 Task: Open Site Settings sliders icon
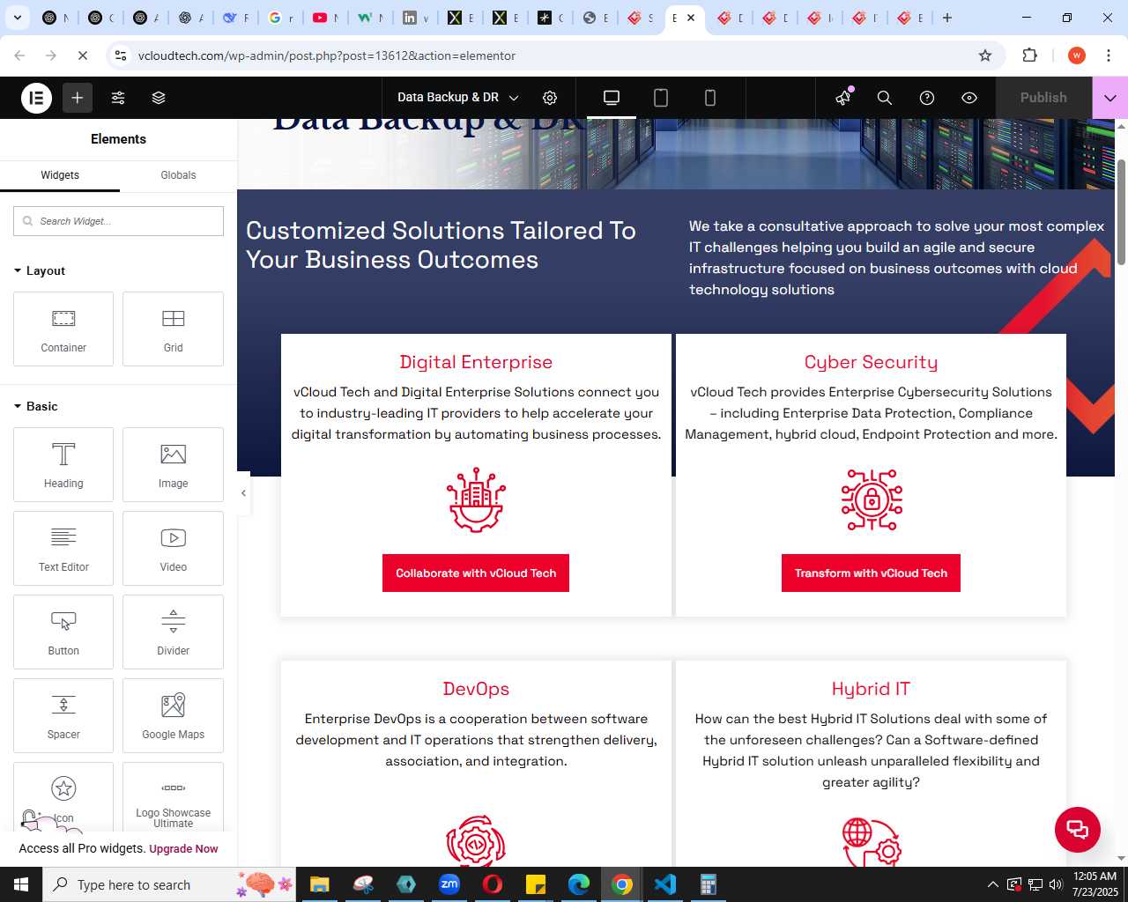(118, 98)
